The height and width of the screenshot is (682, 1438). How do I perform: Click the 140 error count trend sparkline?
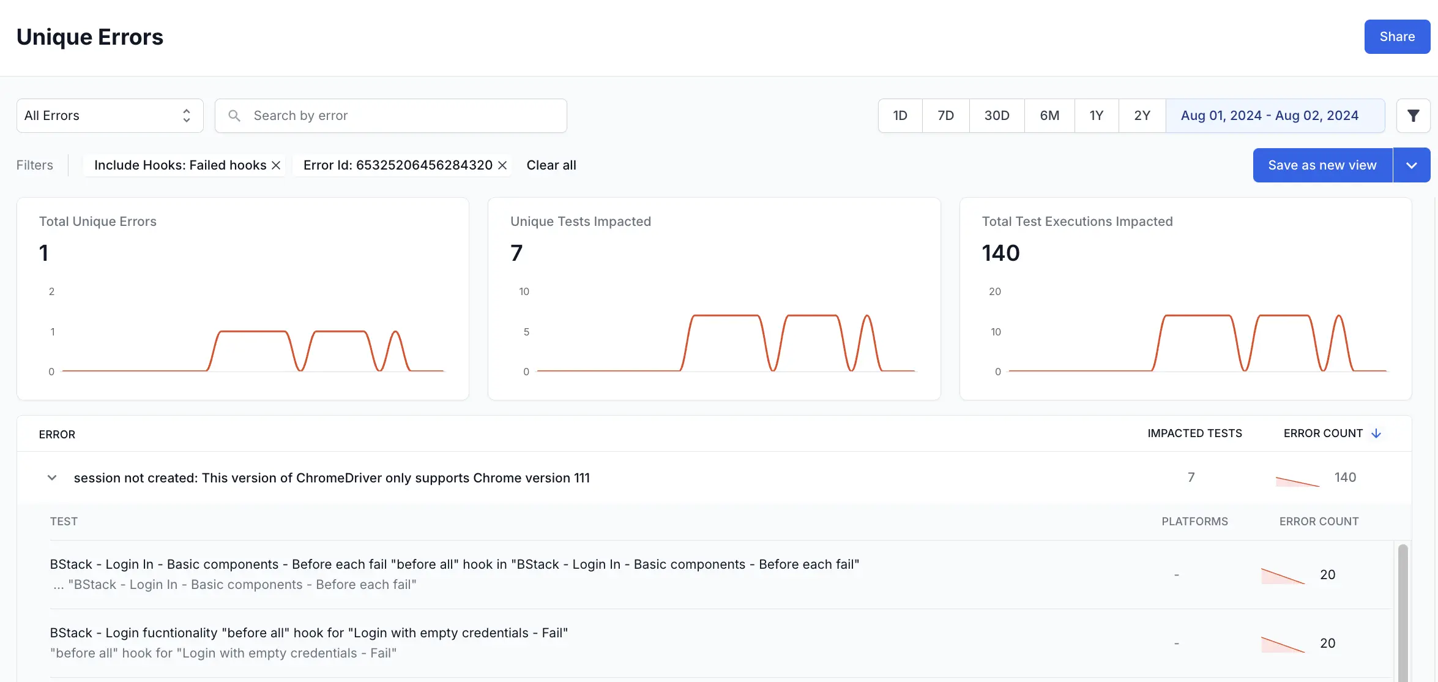click(x=1297, y=481)
